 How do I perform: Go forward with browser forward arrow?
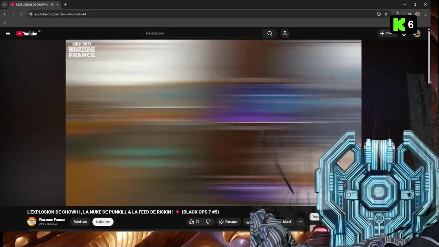pos(13,14)
